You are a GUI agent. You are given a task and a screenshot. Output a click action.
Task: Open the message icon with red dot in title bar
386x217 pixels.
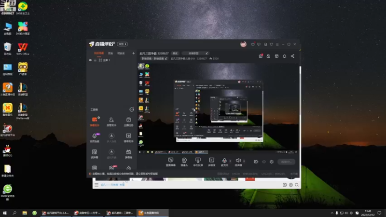pyautogui.click(x=253, y=44)
